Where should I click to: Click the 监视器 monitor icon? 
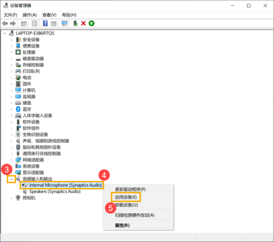pos(18,97)
